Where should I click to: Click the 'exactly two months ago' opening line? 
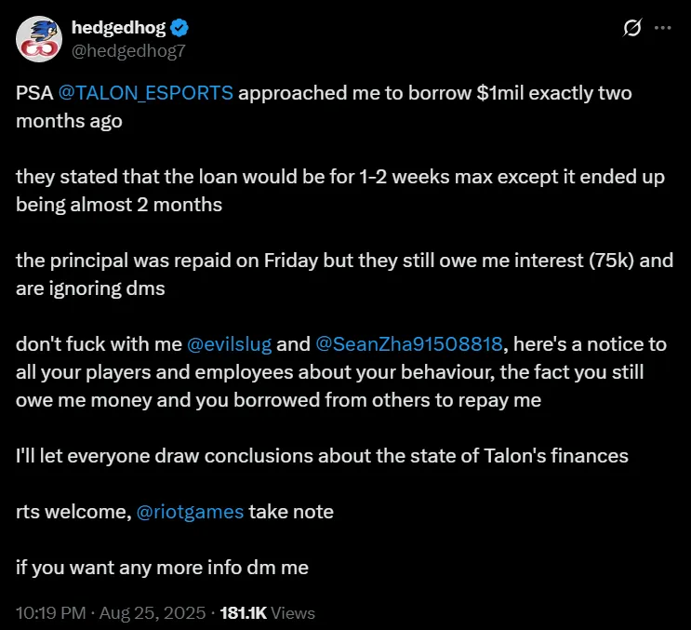[x=446, y=94]
